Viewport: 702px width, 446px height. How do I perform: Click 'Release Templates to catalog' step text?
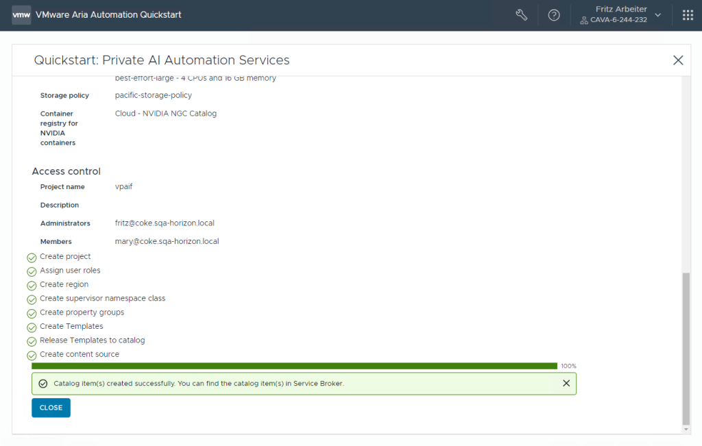[93, 340]
